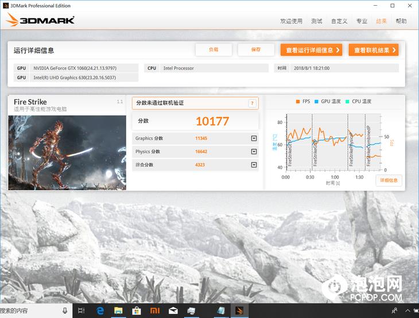Screen dimensions: 419x318
Task: Expand the Graphics 分数 details
Action: point(254,138)
